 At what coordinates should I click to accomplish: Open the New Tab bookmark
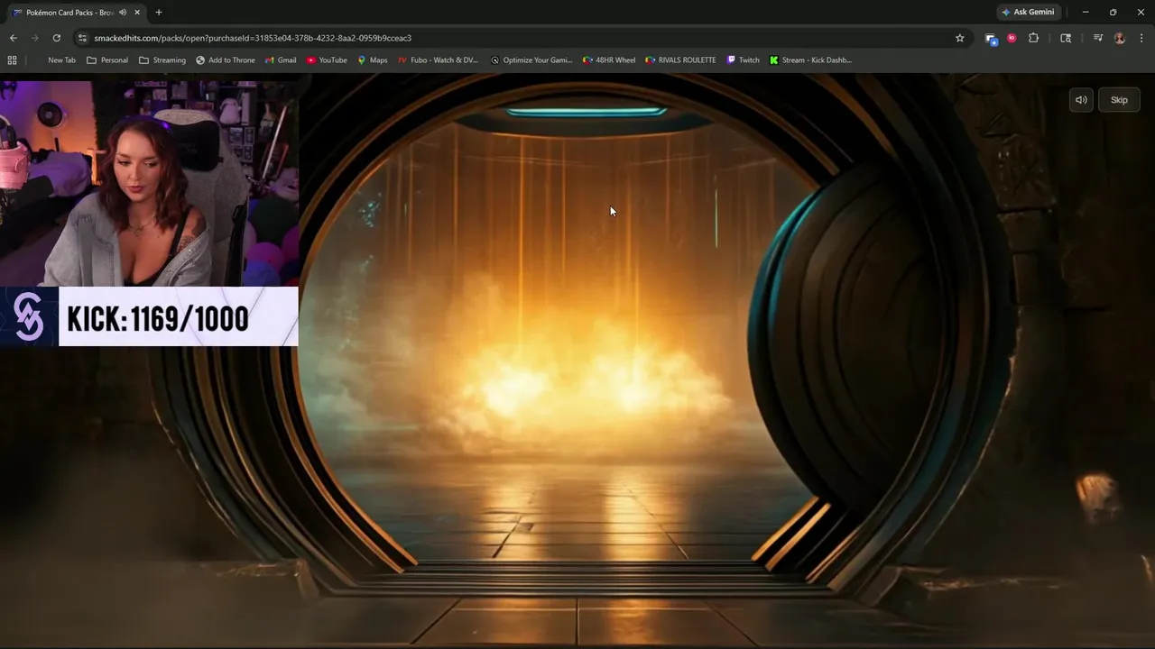61,60
